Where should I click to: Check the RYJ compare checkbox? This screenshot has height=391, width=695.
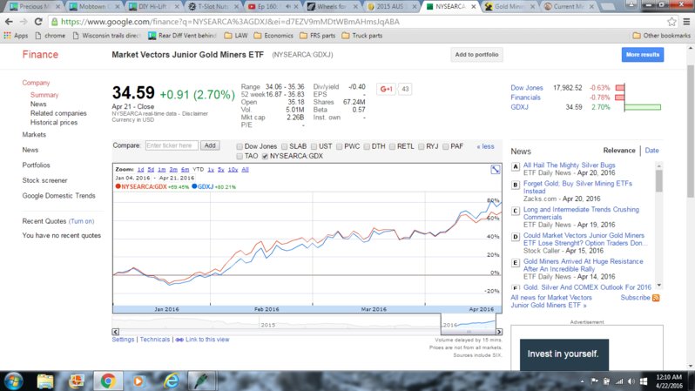(x=421, y=146)
